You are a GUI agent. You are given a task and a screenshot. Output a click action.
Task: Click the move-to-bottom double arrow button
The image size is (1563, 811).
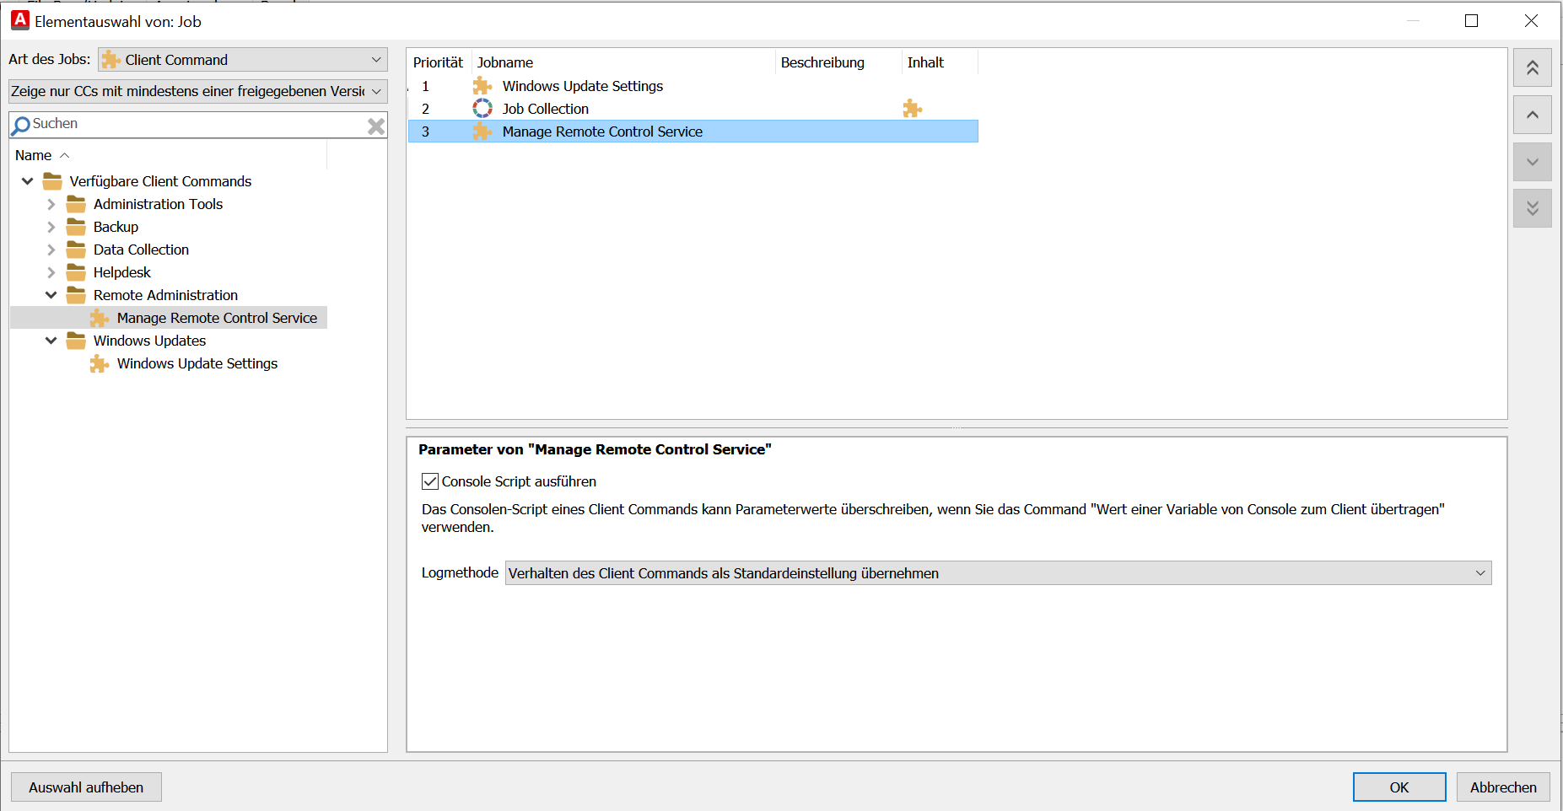1532,208
